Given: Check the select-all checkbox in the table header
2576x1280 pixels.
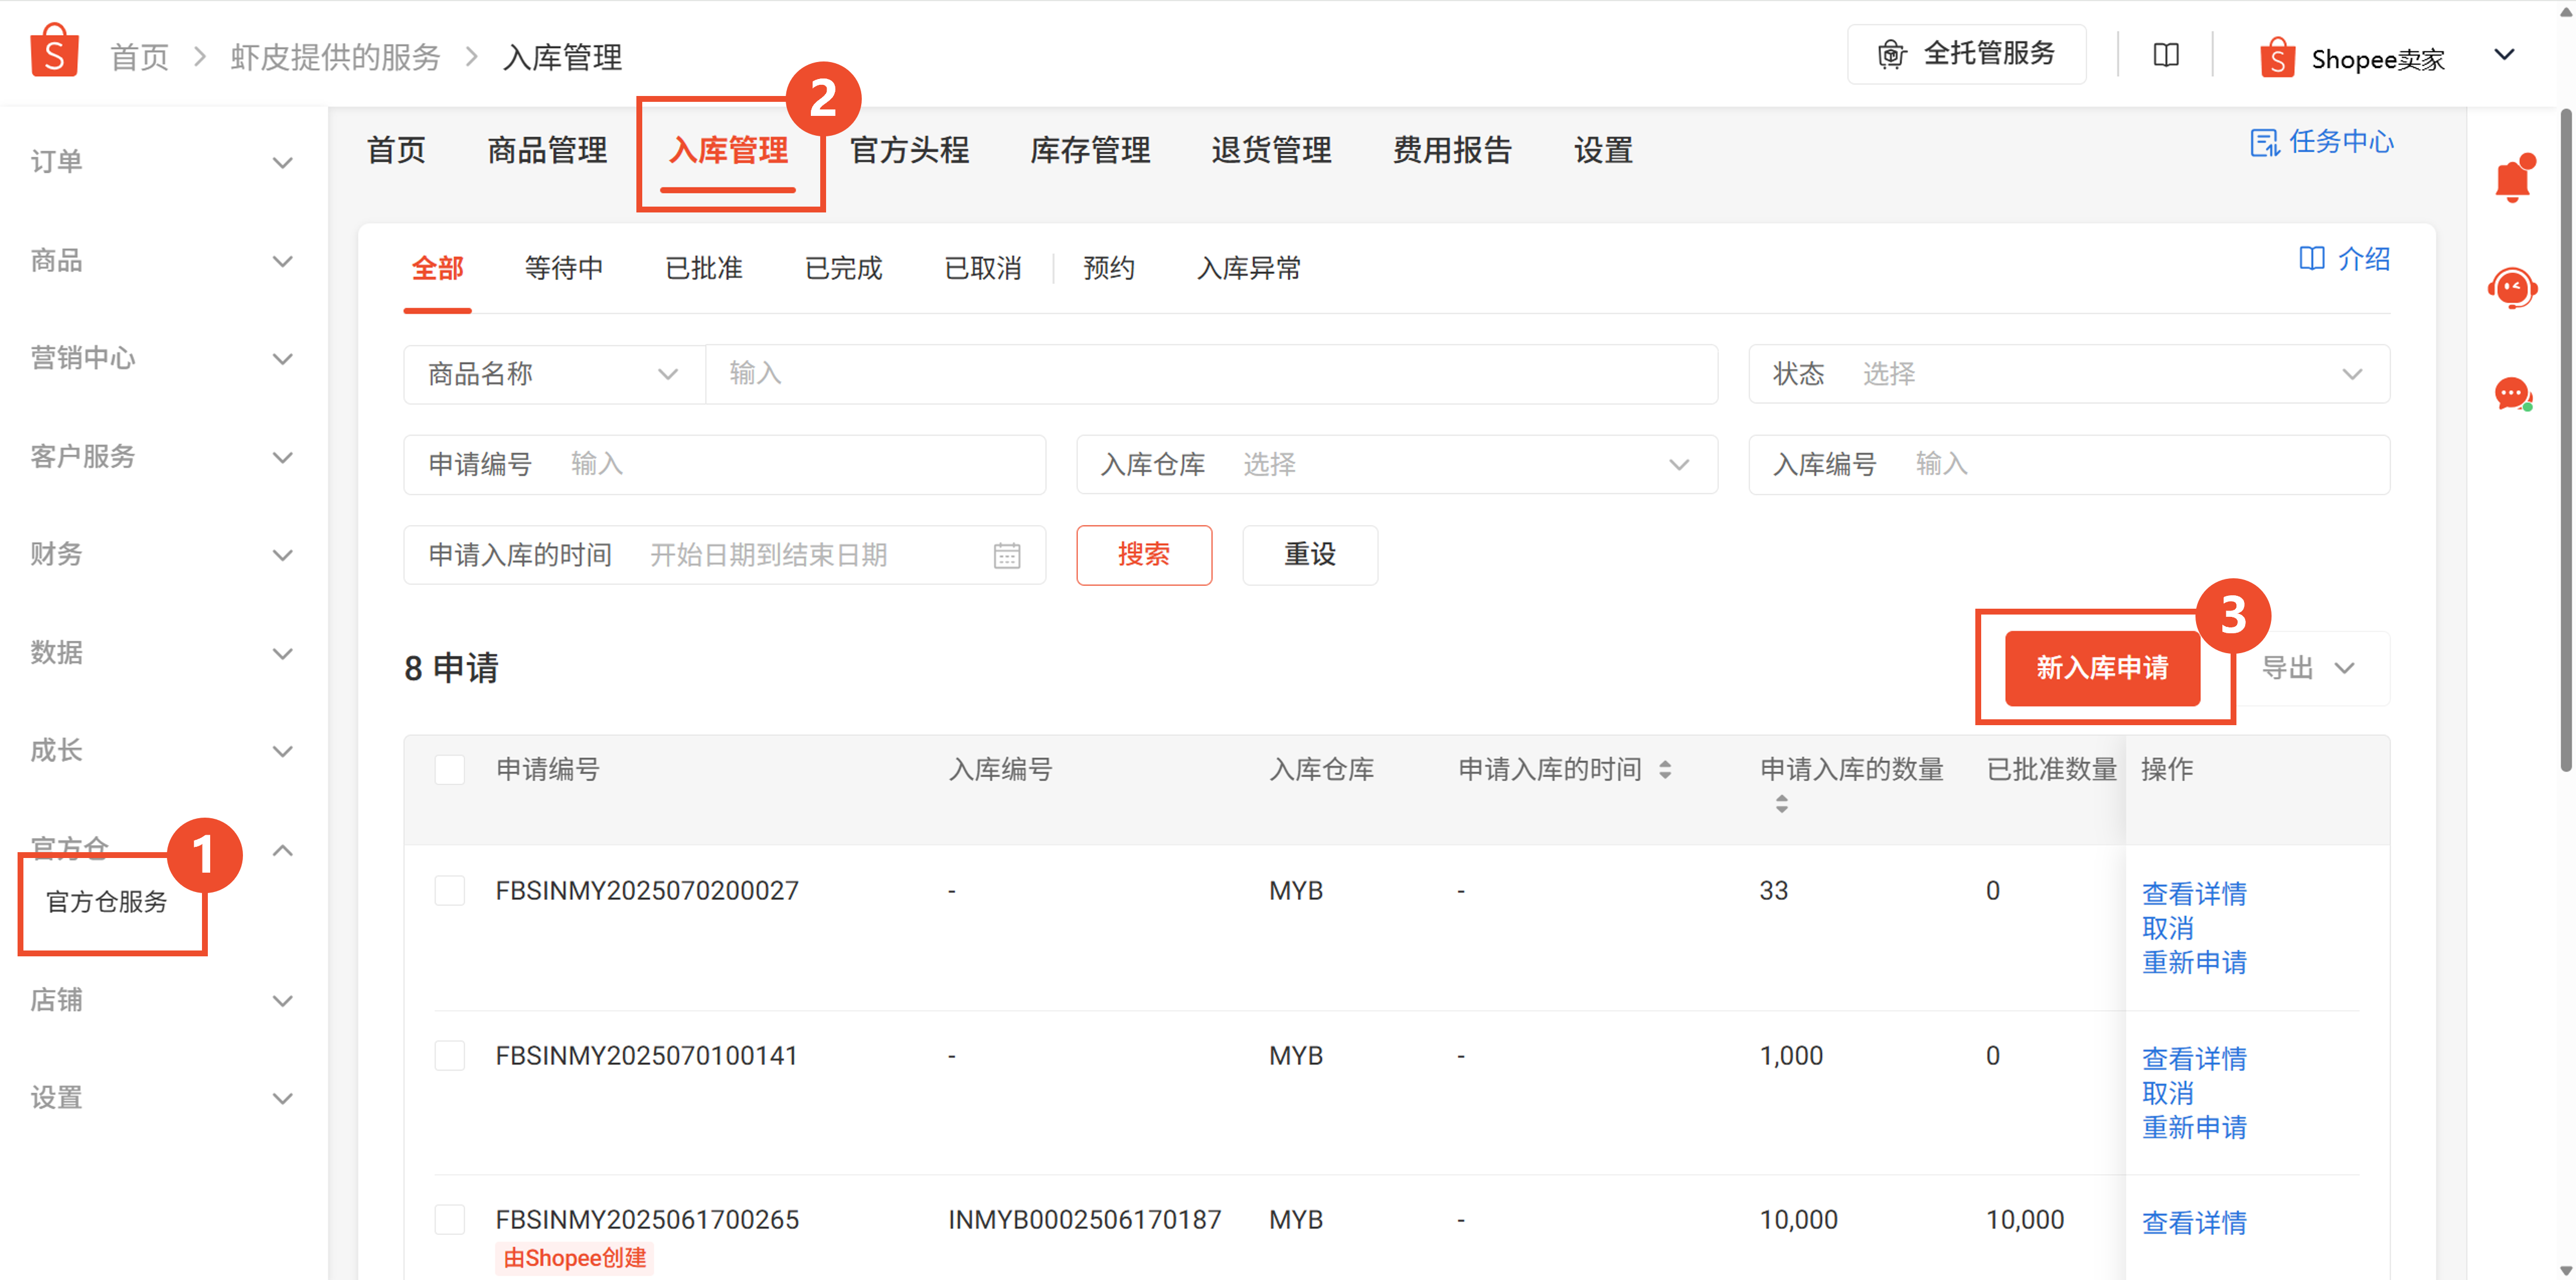Looking at the screenshot, I should pos(450,769).
